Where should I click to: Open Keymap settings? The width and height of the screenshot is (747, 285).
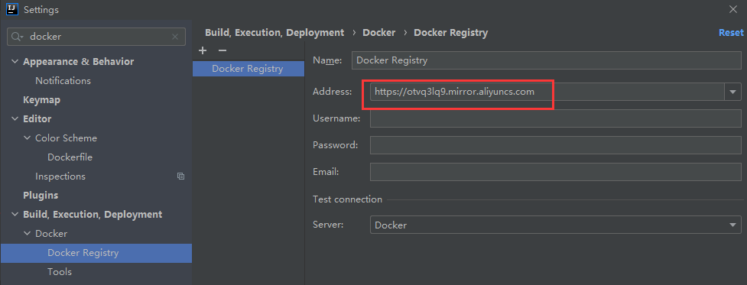click(41, 100)
